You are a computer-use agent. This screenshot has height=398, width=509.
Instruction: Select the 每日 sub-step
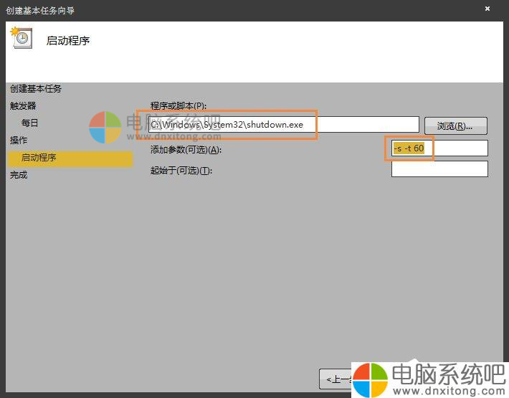pyautogui.click(x=30, y=123)
